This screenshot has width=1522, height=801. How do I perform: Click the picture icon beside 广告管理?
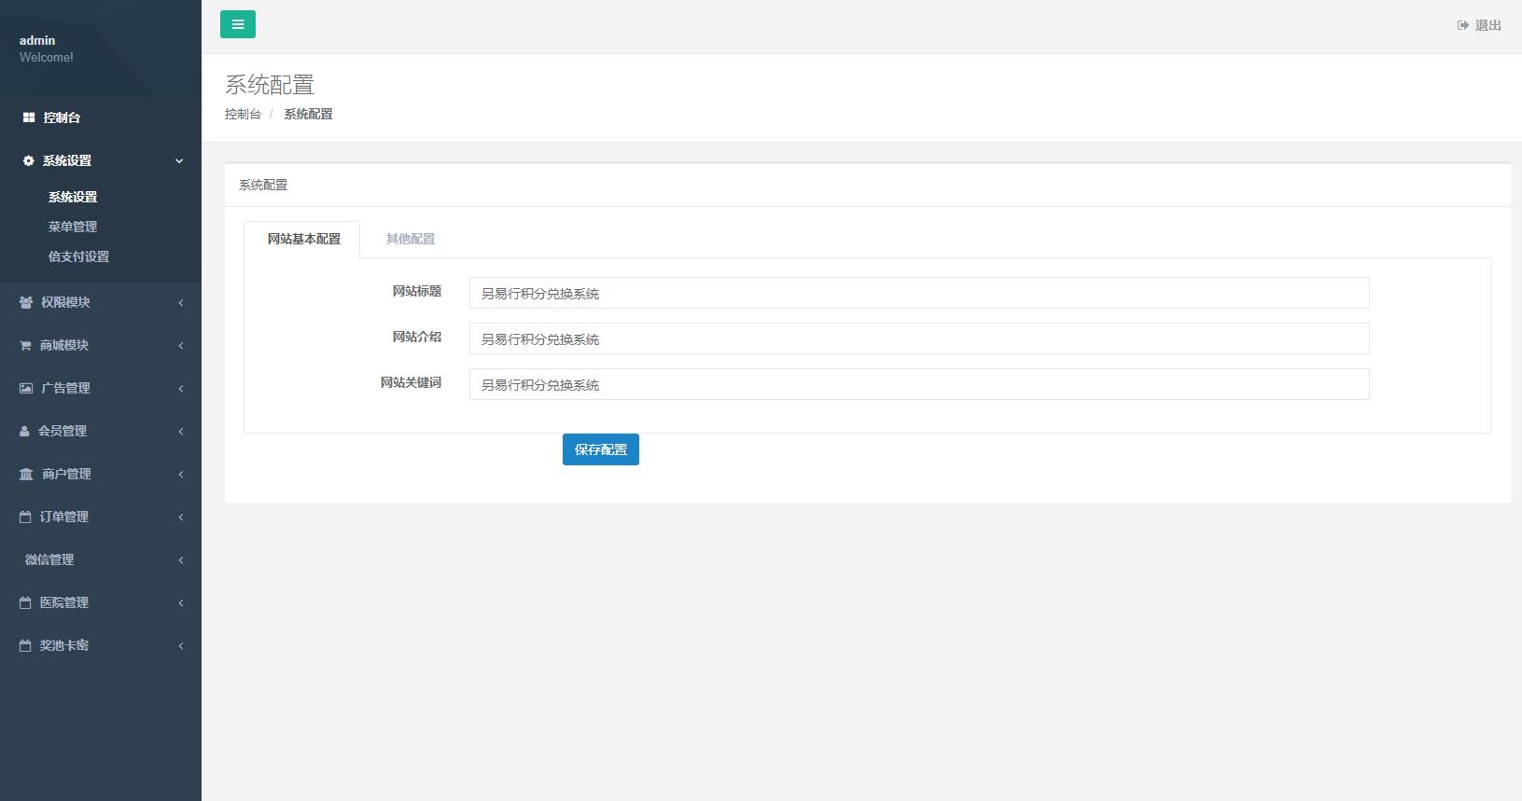tap(26, 388)
